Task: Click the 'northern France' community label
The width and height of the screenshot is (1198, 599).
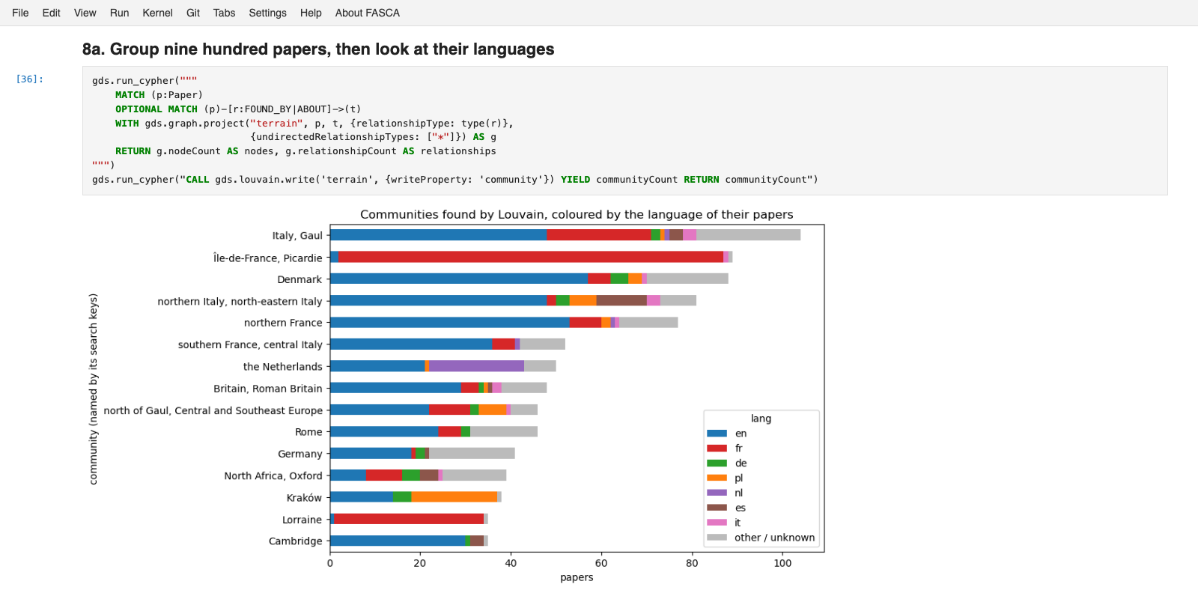Action: click(x=283, y=323)
